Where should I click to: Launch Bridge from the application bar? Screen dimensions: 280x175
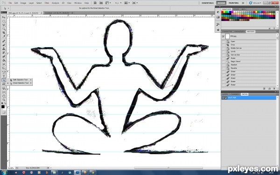tap(95, 3)
